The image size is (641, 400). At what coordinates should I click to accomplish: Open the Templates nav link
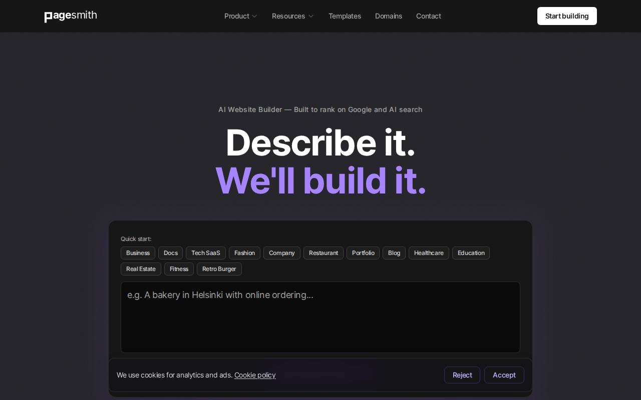[x=345, y=16]
